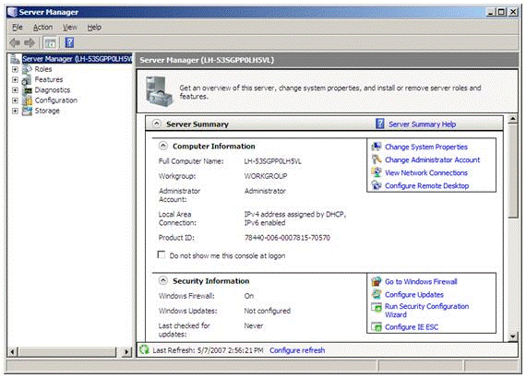Open the Run Security Configuration Wizard link

[x=426, y=311]
